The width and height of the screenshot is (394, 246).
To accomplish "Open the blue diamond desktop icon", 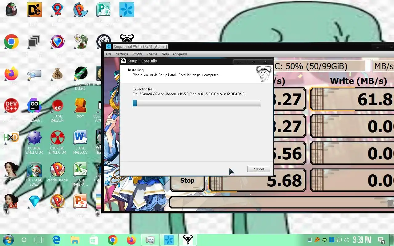I will point(34,202).
